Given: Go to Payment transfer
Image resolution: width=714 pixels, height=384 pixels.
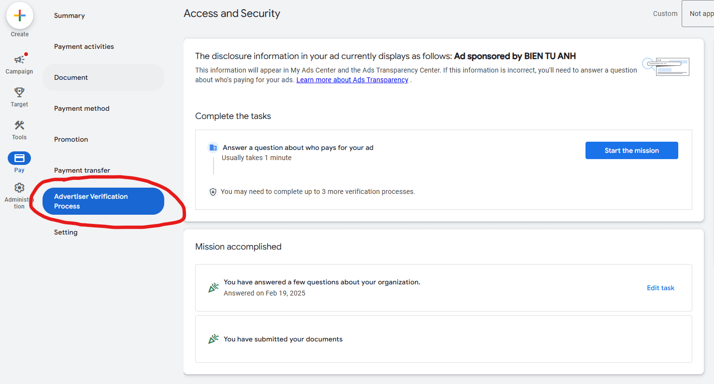Looking at the screenshot, I should [82, 170].
